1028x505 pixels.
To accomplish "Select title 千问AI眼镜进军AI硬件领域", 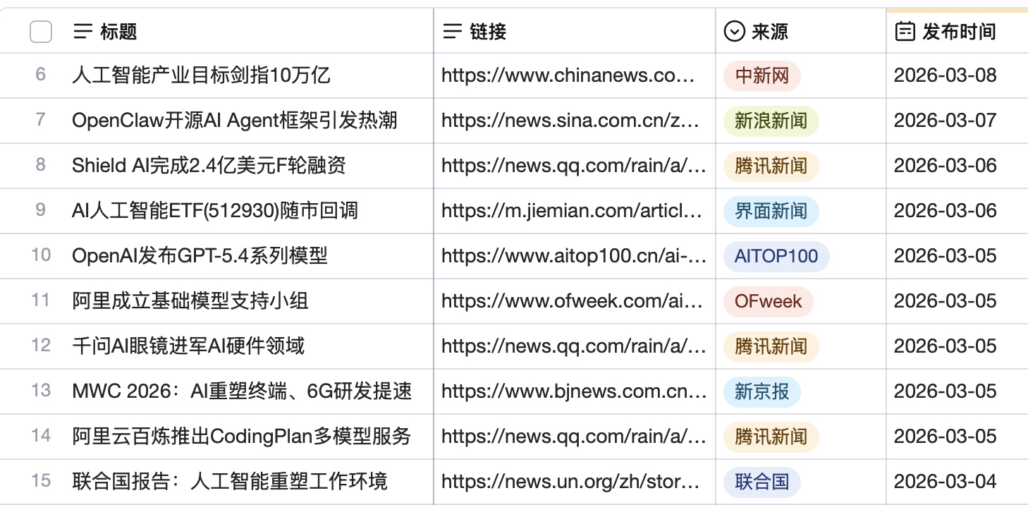I will pos(188,346).
